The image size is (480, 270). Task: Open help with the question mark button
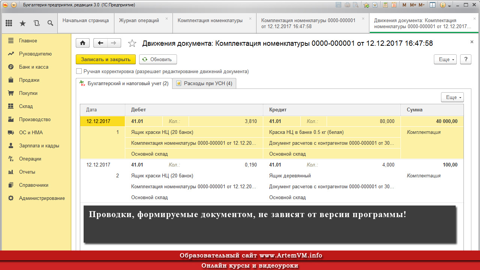pyautogui.click(x=465, y=59)
